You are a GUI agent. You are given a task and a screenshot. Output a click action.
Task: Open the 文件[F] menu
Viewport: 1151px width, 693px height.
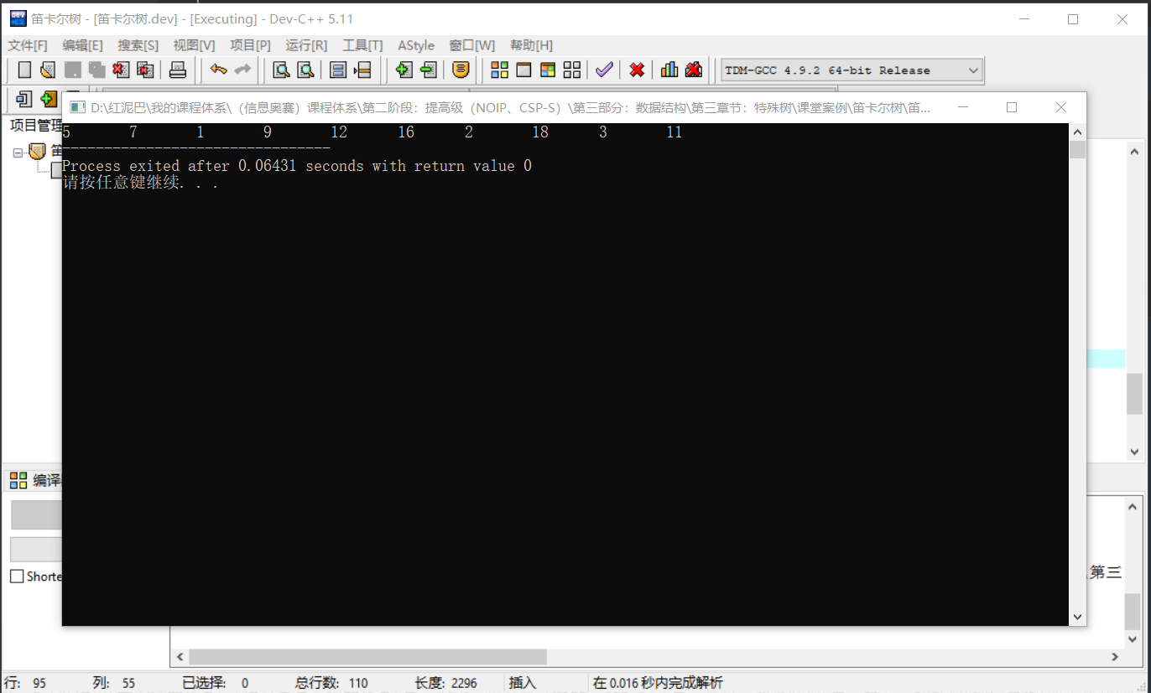point(28,45)
